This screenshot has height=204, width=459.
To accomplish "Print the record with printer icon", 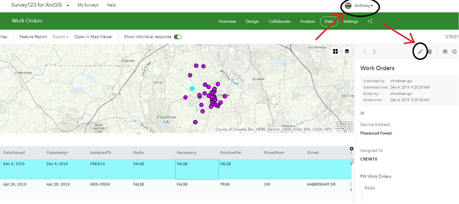I will pos(445,52).
